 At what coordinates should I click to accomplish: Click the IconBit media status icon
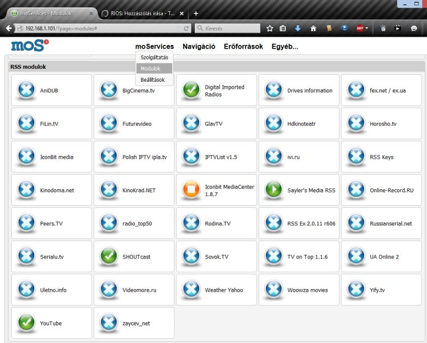pos(26,155)
